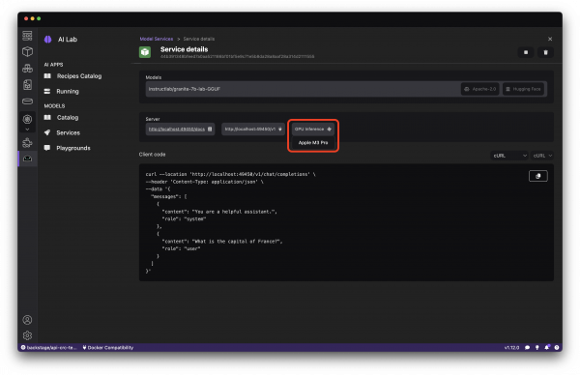Stop the service using the square button

click(x=526, y=52)
